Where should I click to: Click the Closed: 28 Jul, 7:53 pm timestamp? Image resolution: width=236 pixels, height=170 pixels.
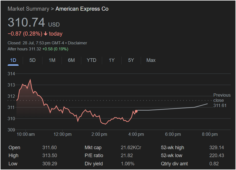pyautogui.click(x=36, y=43)
